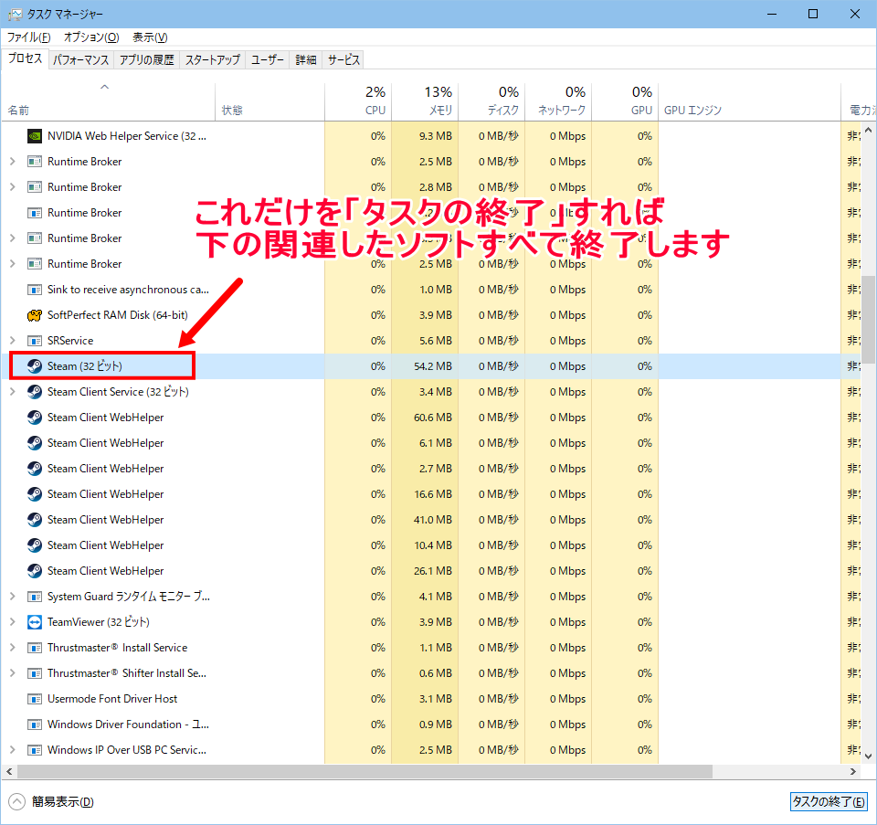This screenshot has width=877, height=825.
Task: Click the Steam (32 ビット) process icon
Action: click(35, 366)
